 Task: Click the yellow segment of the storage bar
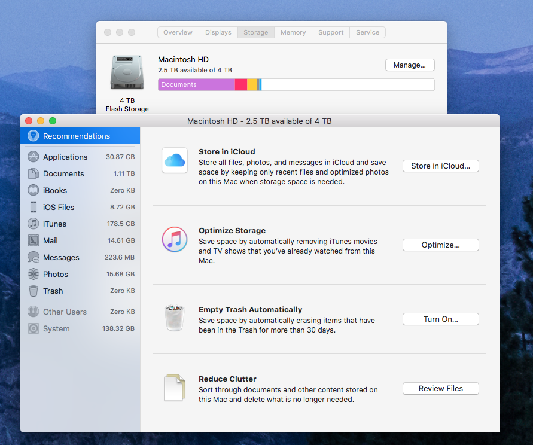pyautogui.click(x=252, y=85)
